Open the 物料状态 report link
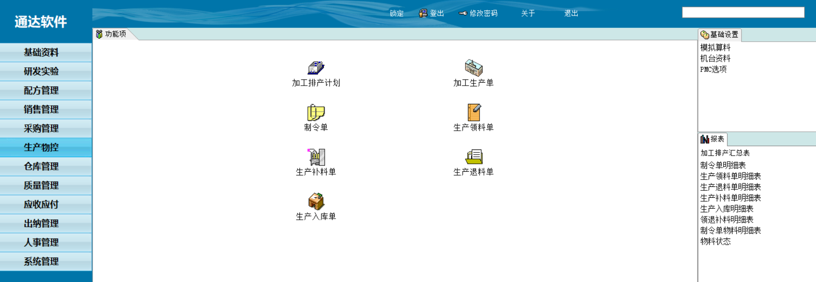The height and width of the screenshot is (282, 816). pos(715,242)
